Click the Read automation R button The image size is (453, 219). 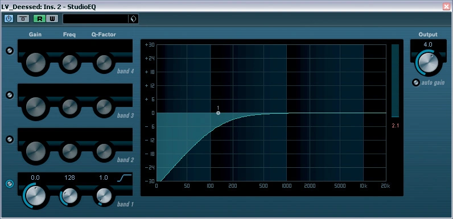pyautogui.click(x=39, y=19)
